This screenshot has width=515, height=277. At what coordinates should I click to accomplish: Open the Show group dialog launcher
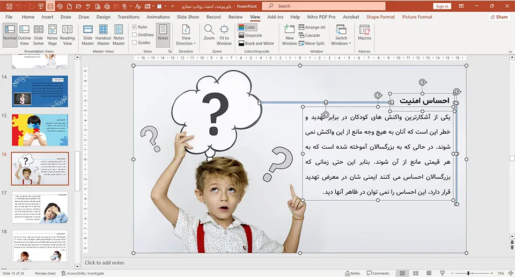170,51
